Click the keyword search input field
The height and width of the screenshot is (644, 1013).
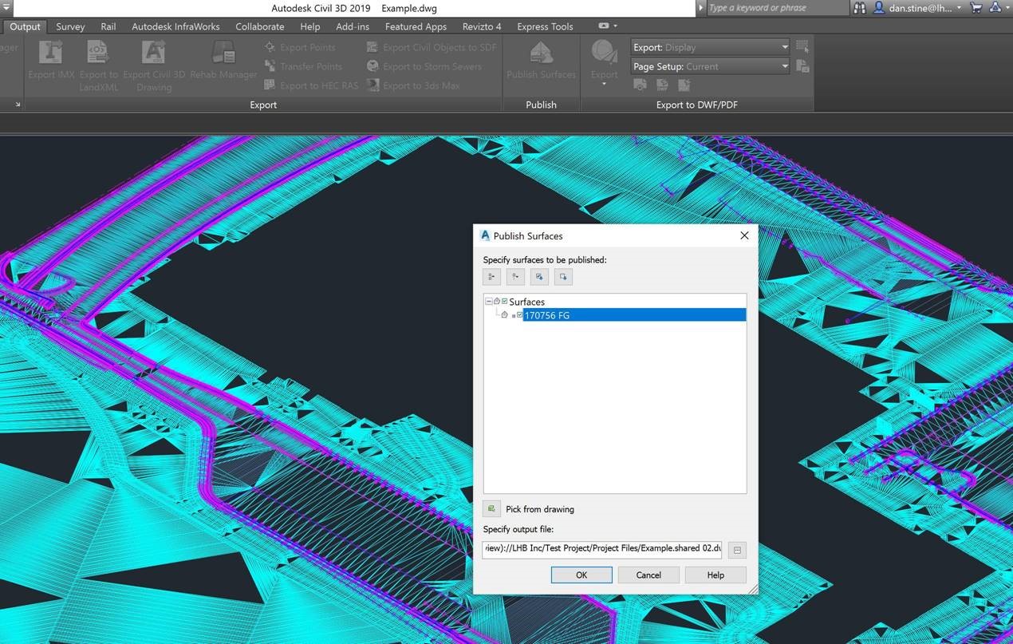click(x=778, y=8)
